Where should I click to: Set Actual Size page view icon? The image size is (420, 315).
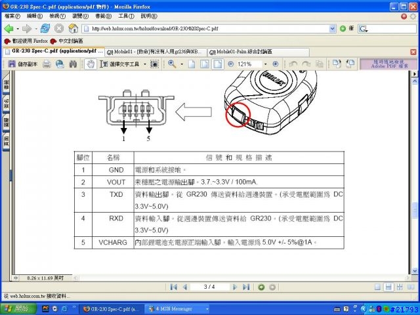(192, 64)
